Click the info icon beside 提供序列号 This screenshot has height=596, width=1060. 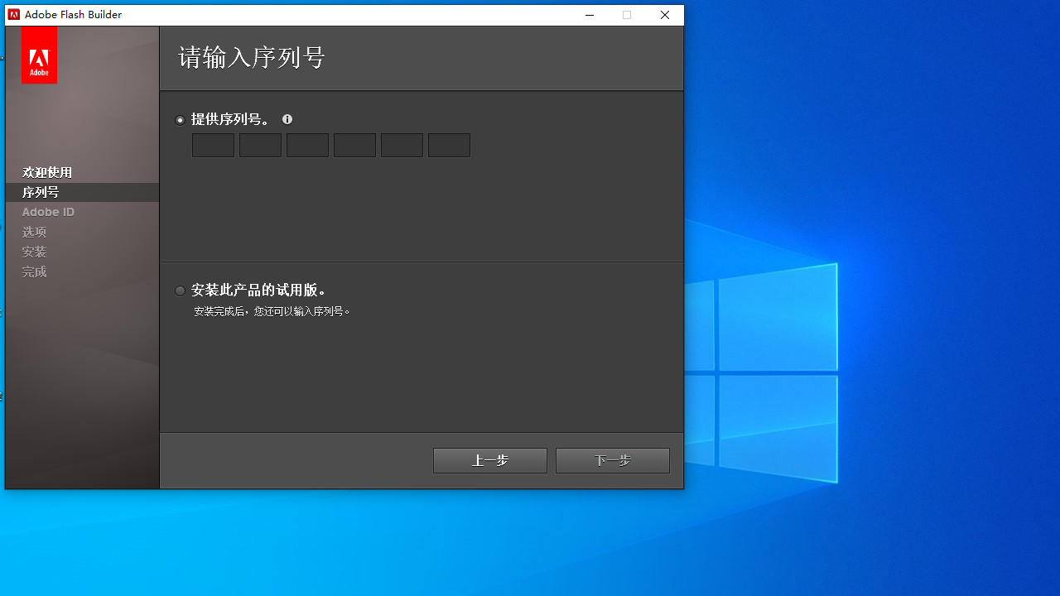tap(287, 119)
